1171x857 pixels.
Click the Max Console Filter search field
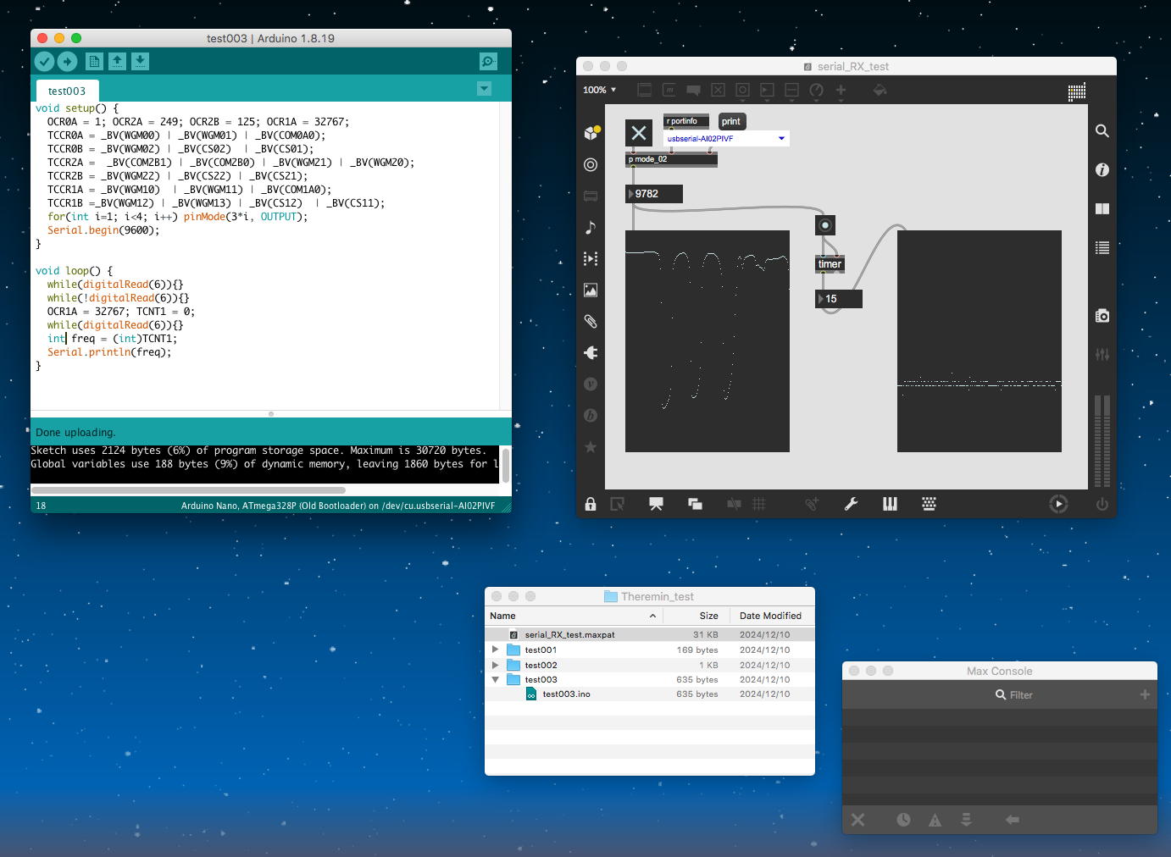1021,694
